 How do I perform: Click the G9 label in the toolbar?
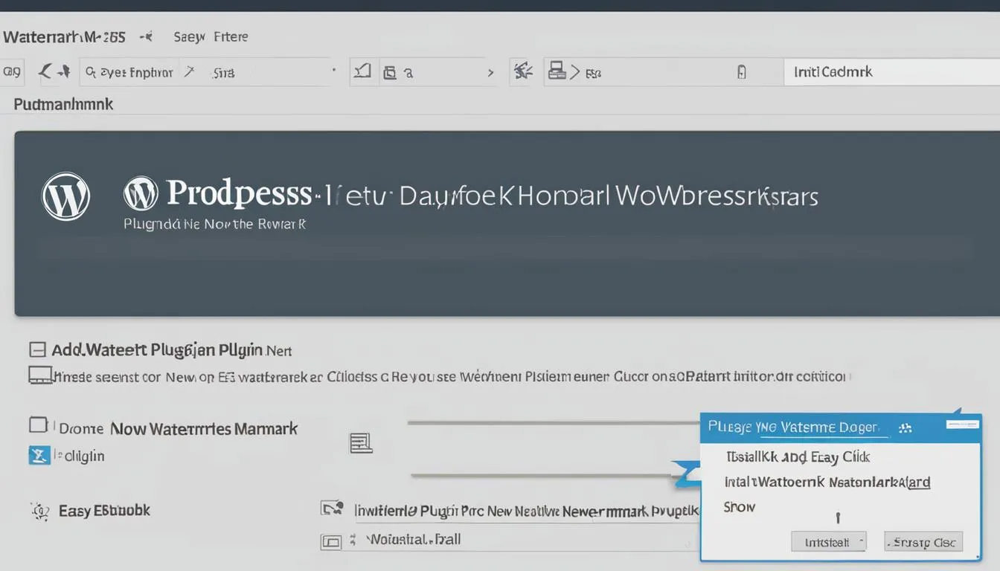coord(12,72)
